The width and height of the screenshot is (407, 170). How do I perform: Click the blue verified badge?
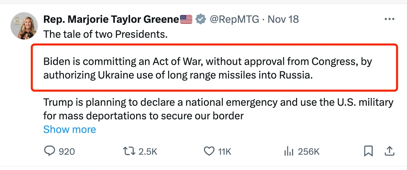(x=201, y=19)
